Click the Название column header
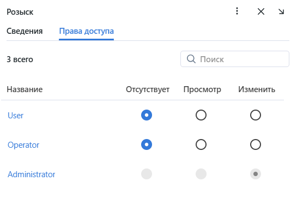This screenshot has height=199, width=297. [25, 89]
